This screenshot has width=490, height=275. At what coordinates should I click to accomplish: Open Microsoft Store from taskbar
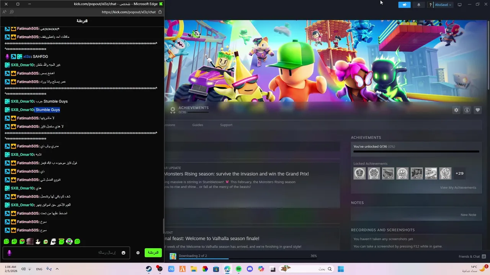pos(216,269)
